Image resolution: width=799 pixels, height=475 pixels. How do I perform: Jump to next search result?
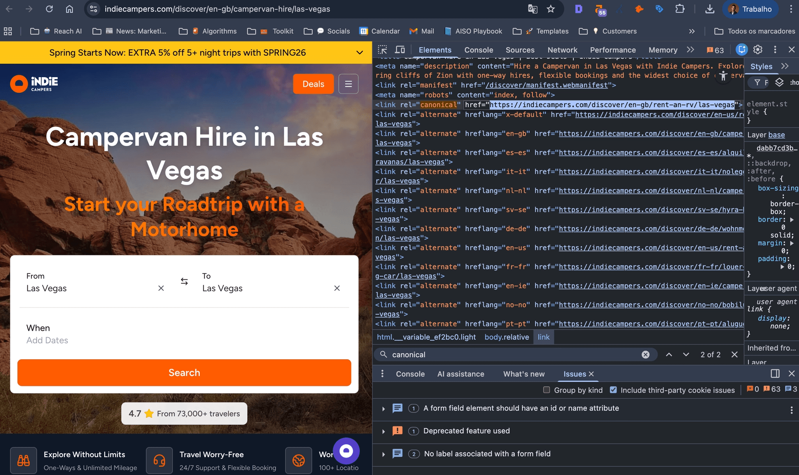point(686,355)
